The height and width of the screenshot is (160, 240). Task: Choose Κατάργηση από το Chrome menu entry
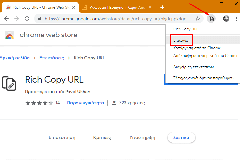[x=203, y=48]
